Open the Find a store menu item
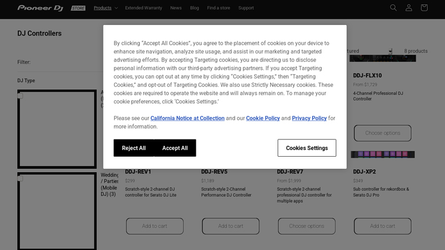Screen dimensions: 445x250 click(219, 8)
